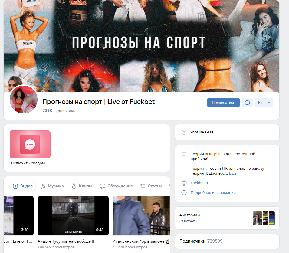Viewport: 289px width, 253px height.
Task: Click the music note icon in tabs
Action: (43, 186)
